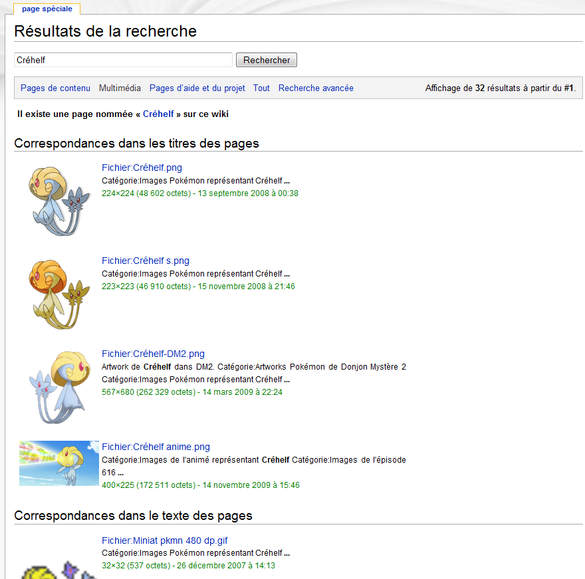Image resolution: width=585 pixels, height=579 pixels.
Task: Click the Créhelf-DM2.png artwork thumbnail
Action: (59, 388)
